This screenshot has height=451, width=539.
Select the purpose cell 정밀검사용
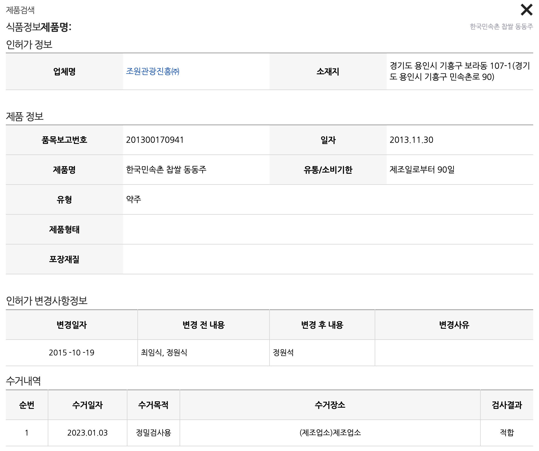click(x=153, y=433)
